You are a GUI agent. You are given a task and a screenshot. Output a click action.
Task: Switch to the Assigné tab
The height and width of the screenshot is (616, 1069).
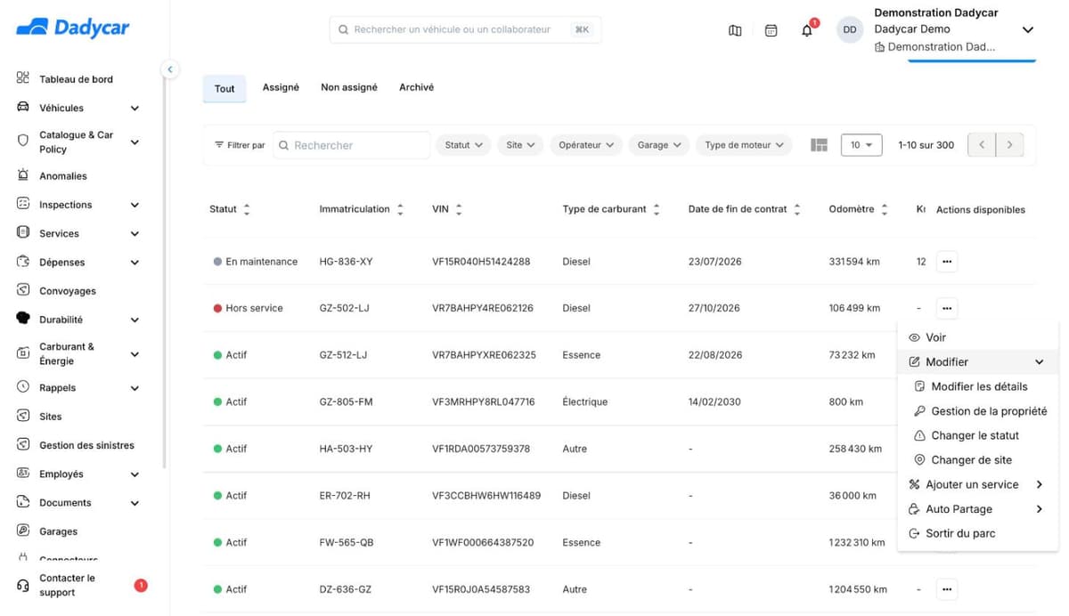(x=281, y=87)
